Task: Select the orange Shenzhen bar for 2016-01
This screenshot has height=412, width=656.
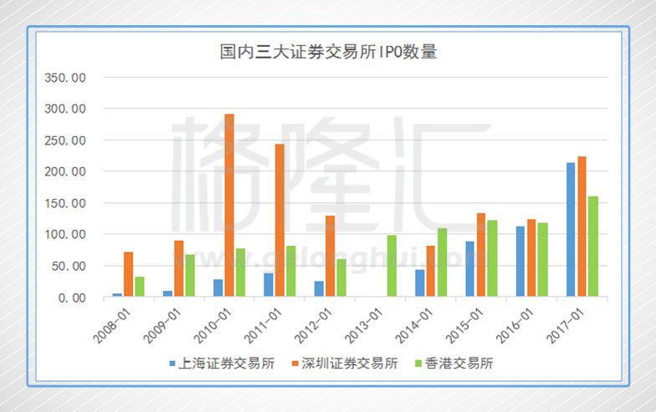Action: click(531, 257)
